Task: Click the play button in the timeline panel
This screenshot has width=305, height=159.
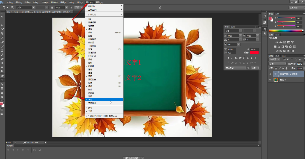Action: click(x=18, y=150)
